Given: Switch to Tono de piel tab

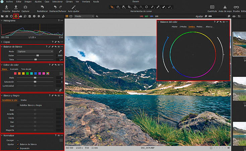Looking at the screenshot, I should [x=26, y=69].
